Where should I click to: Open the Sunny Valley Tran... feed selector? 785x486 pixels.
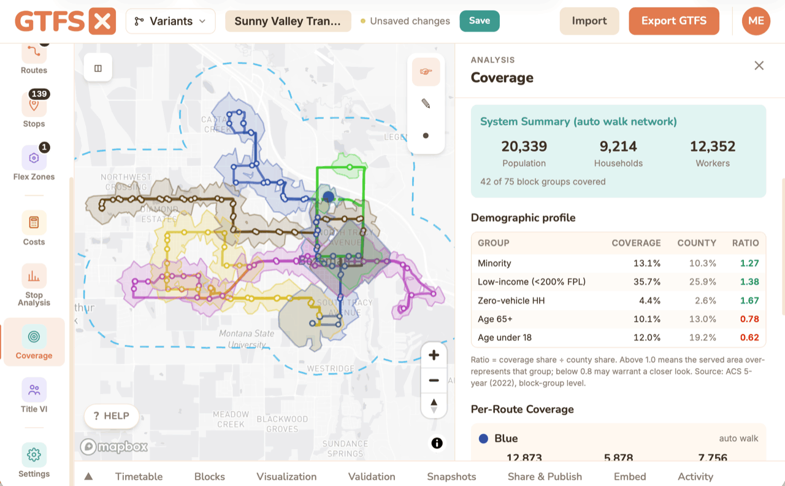click(x=288, y=21)
